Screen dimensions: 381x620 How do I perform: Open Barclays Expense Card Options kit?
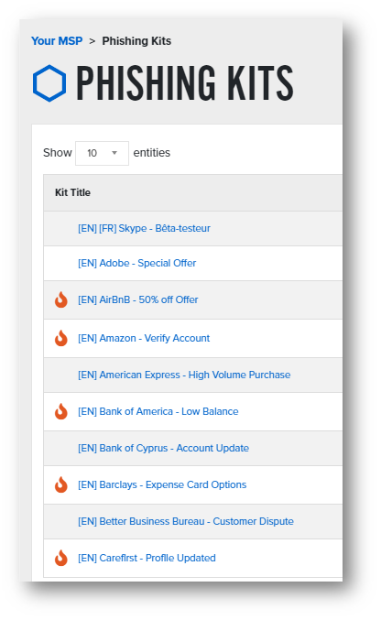[x=162, y=484]
